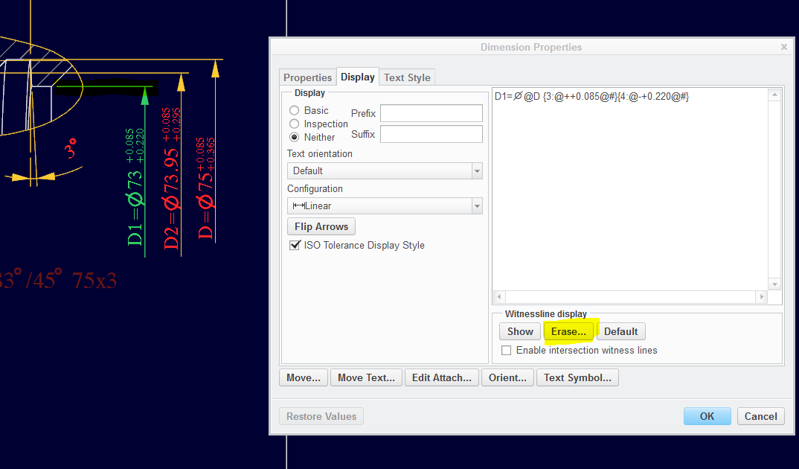Viewport: 799px width, 469px height.
Task: Select the Neither radio button
Action: (294, 137)
